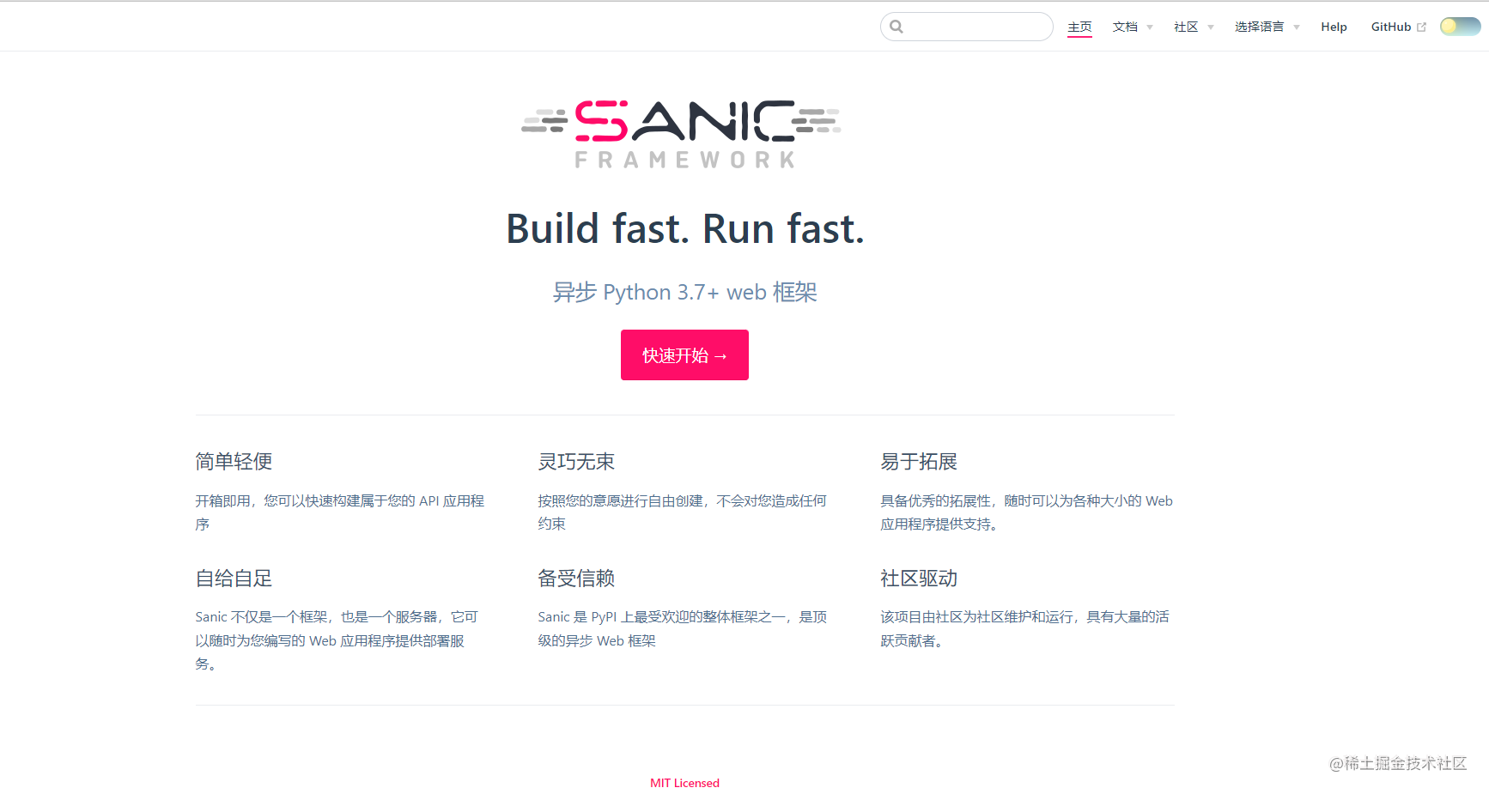Click the description starting '该项目由社区'

[x=1024, y=628]
